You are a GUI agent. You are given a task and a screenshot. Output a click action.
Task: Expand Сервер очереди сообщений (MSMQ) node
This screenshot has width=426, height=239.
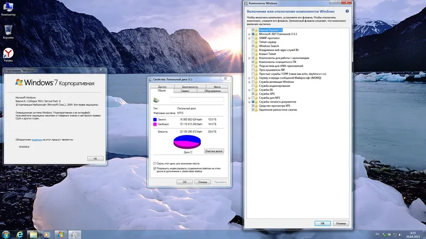tap(249, 78)
